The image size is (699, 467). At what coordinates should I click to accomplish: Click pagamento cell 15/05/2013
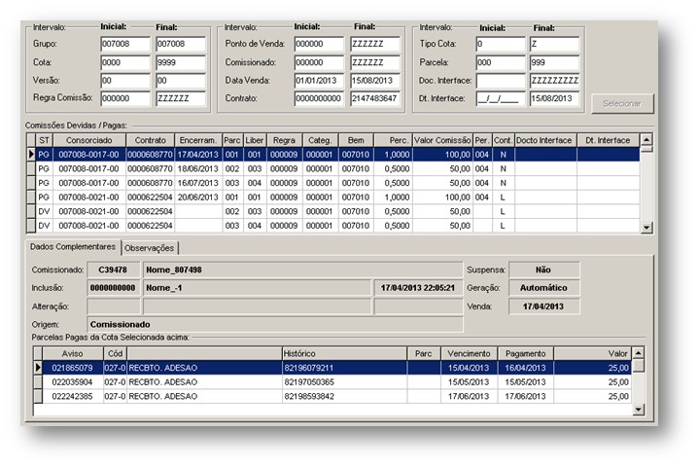[x=526, y=382]
